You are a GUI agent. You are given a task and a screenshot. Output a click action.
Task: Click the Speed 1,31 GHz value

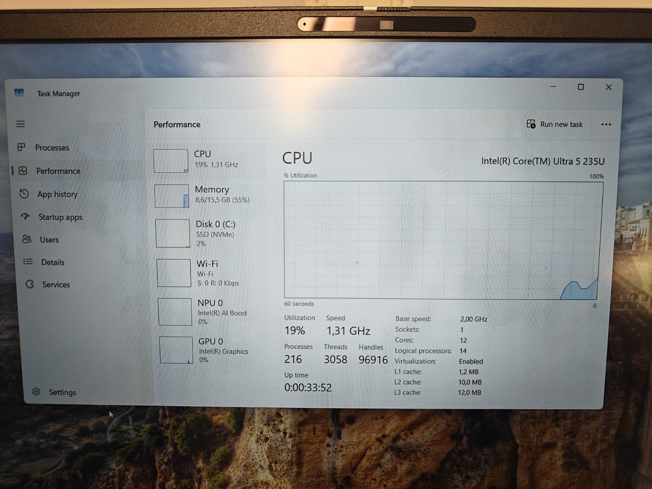(x=348, y=331)
